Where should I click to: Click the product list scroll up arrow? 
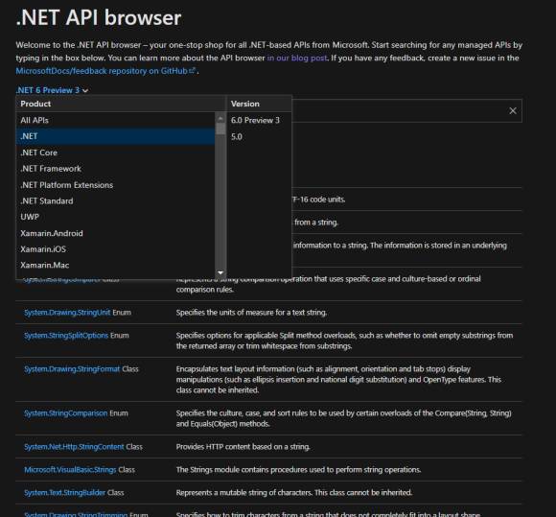pyautogui.click(x=220, y=118)
